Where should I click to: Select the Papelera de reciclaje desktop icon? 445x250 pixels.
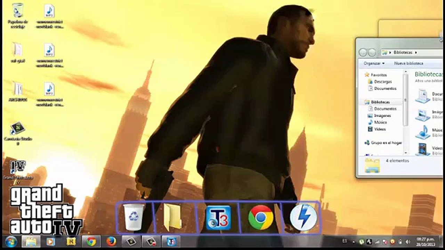coord(18,16)
